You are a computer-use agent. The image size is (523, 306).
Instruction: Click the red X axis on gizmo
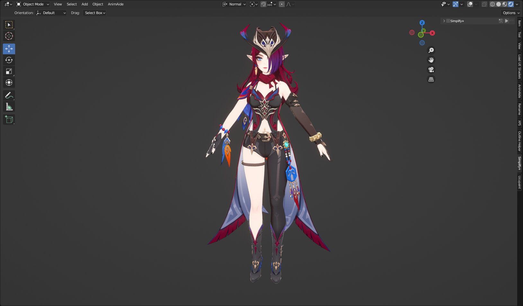[432, 33]
